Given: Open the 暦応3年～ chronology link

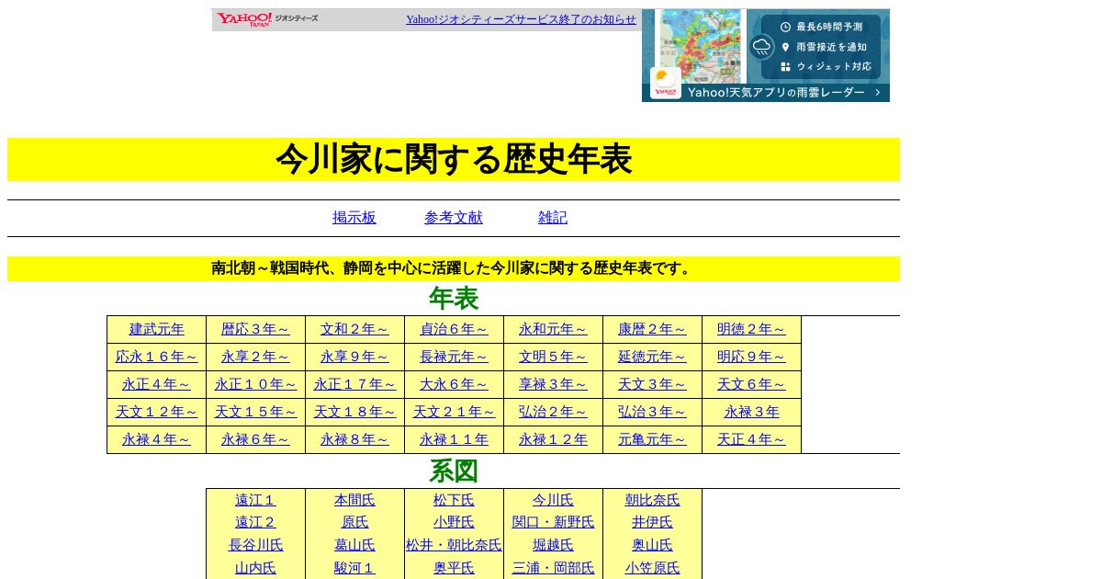Looking at the screenshot, I should [x=256, y=329].
